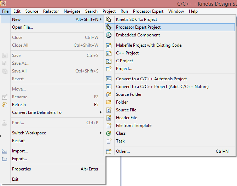Select the Project... entry

click(x=170, y=69)
